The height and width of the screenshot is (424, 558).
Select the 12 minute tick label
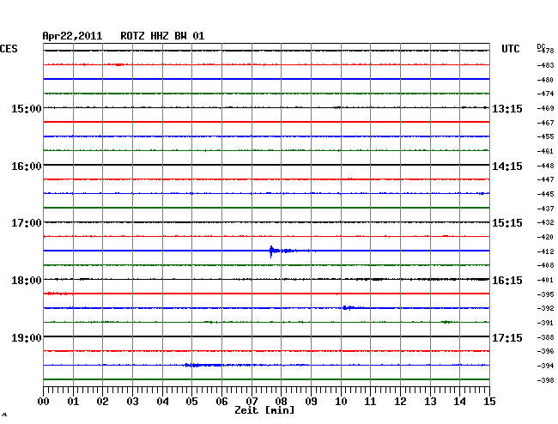tap(400, 402)
